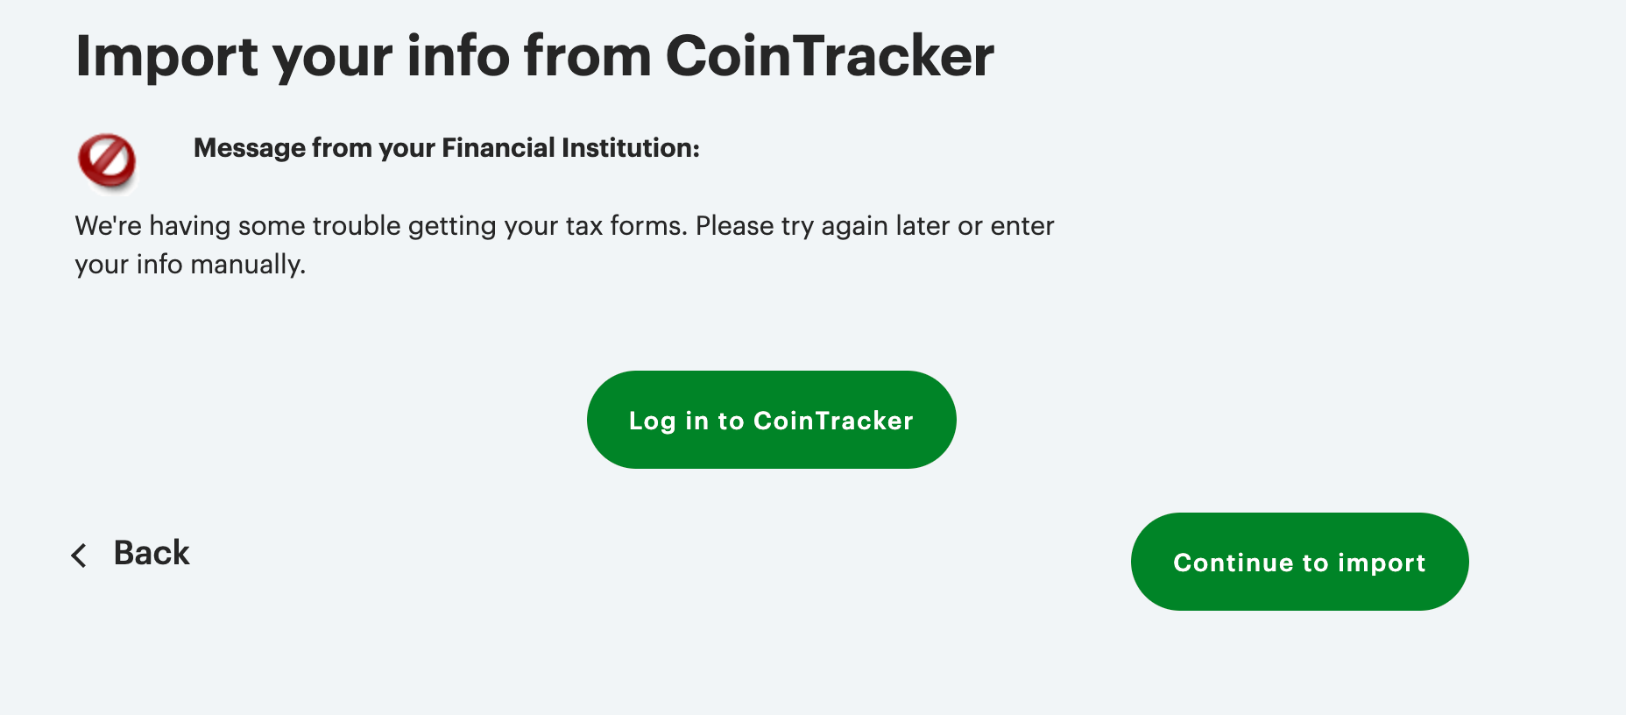Image resolution: width=1626 pixels, height=715 pixels.
Task: Click the Message from your Financial Institution label
Action: 447,148
